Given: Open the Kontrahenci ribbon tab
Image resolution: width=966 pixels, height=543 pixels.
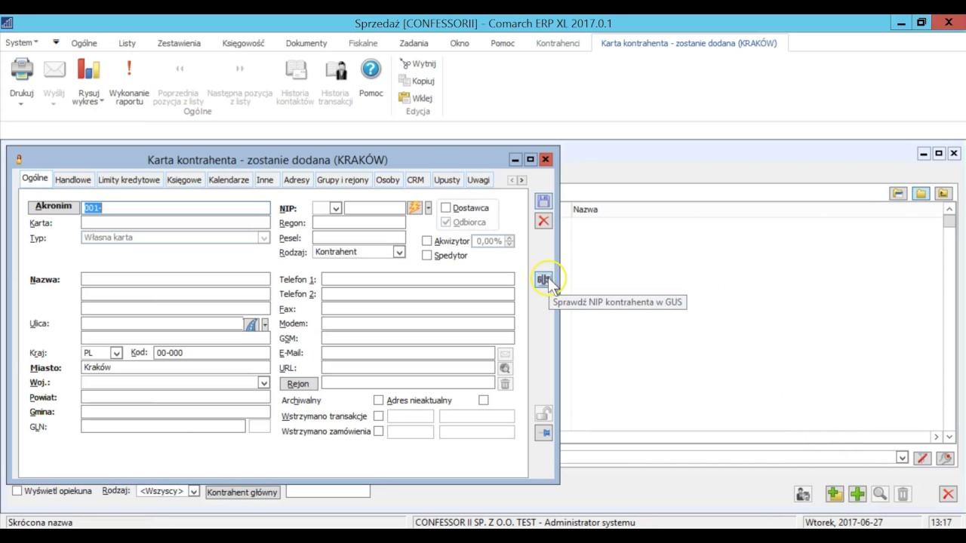Looking at the screenshot, I should [558, 44].
